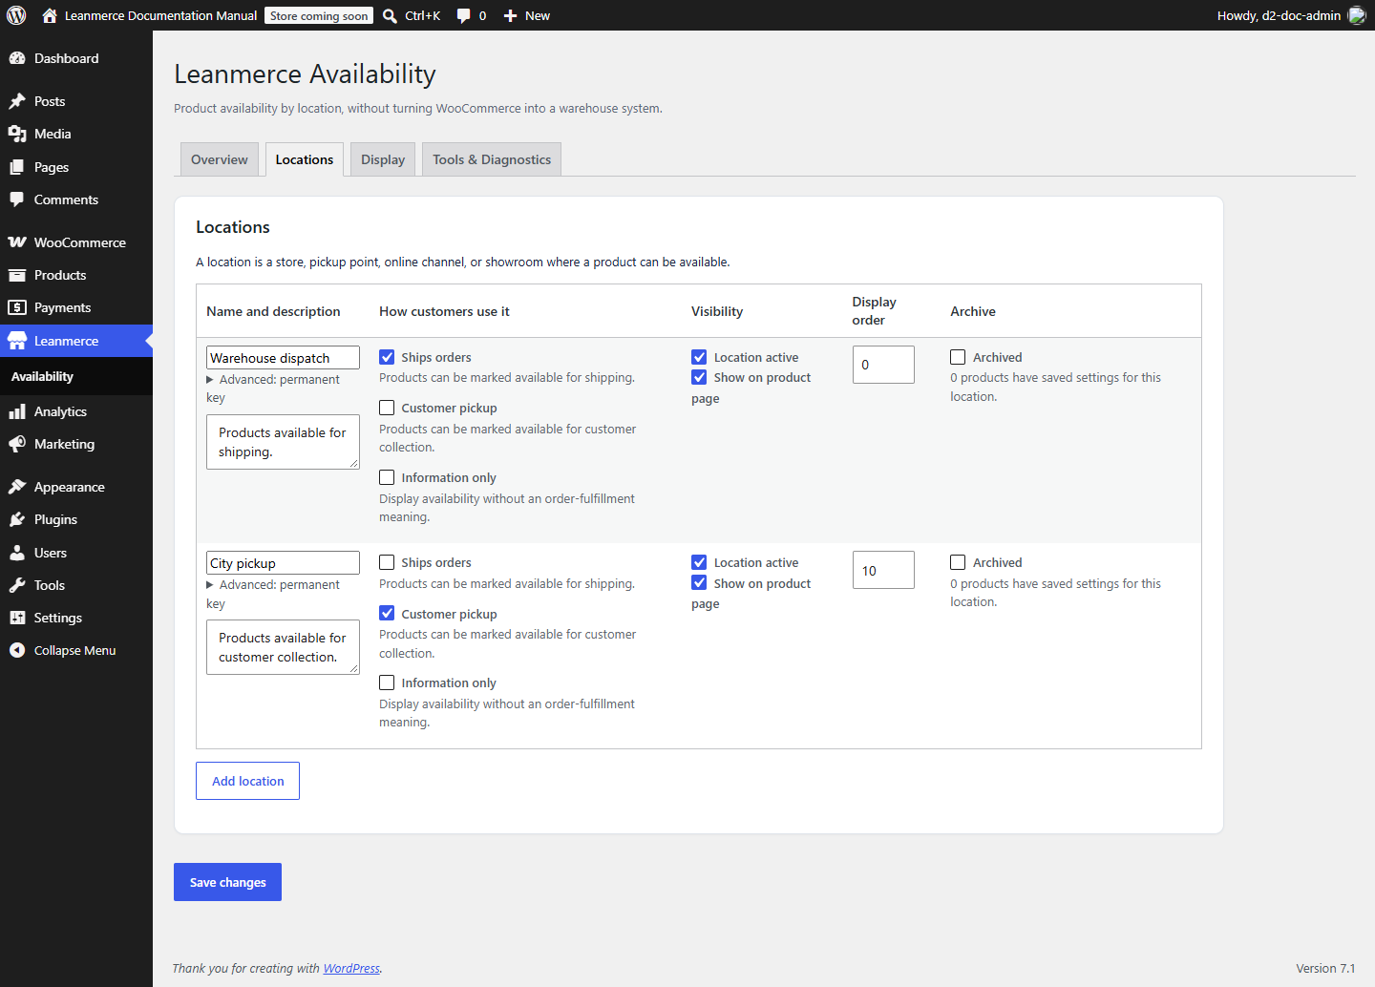Enable Customer pickup for Warehouse dispatch
Screen dimensions: 1375x987
click(x=387, y=408)
